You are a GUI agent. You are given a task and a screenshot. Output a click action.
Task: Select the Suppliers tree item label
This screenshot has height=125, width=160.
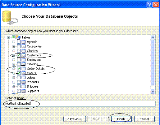(x=33, y=91)
